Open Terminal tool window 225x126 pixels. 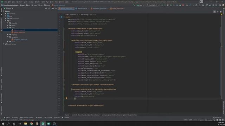coord(65,118)
